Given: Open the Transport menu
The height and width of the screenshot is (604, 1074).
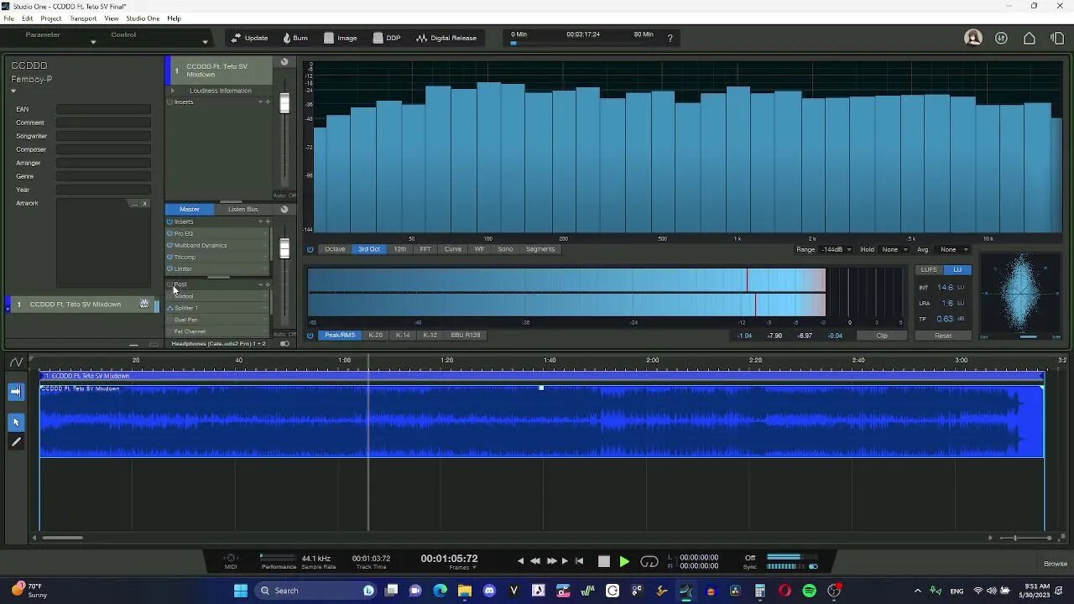Looking at the screenshot, I should 83,18.
